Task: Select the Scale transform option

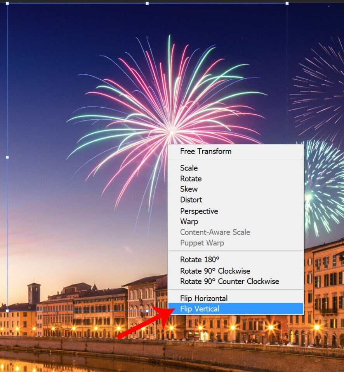Action: (189, 168)
